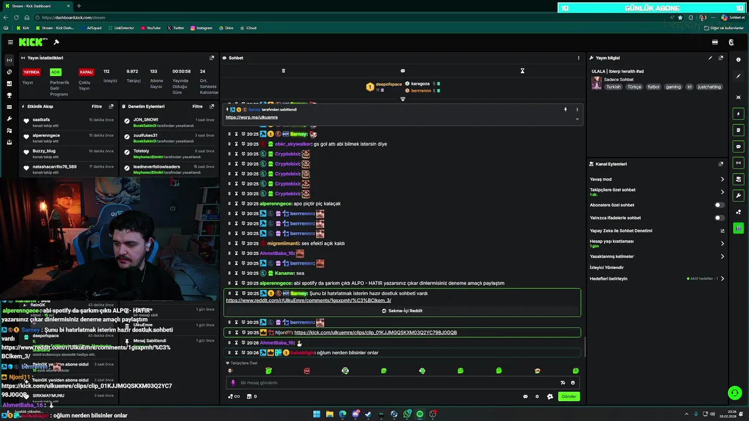Open Filtre in Etkinlik Akışı panel
The width and height of the screenshot is (749, 421).
coord(97,106)
